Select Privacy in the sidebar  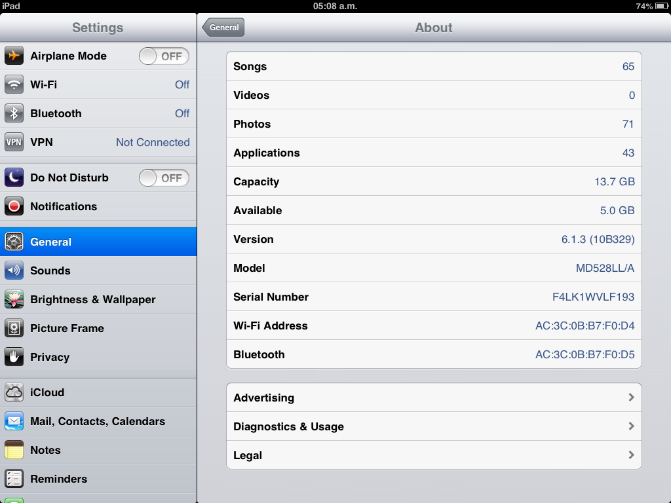coord(98,357)
